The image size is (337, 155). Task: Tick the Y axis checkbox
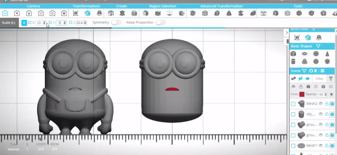[50, 22]
